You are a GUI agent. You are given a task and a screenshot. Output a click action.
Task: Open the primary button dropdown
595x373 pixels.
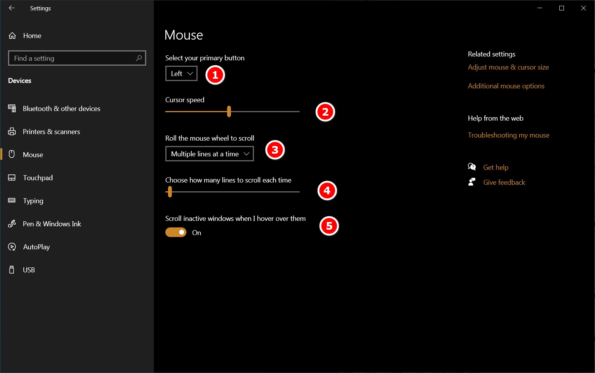tap(181, 73)
